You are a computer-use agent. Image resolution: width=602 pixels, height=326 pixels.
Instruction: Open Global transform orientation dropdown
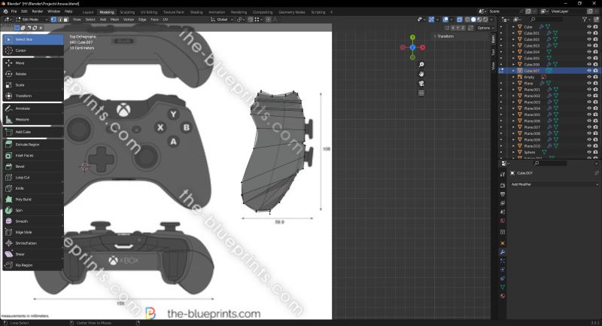pos(222,20)
